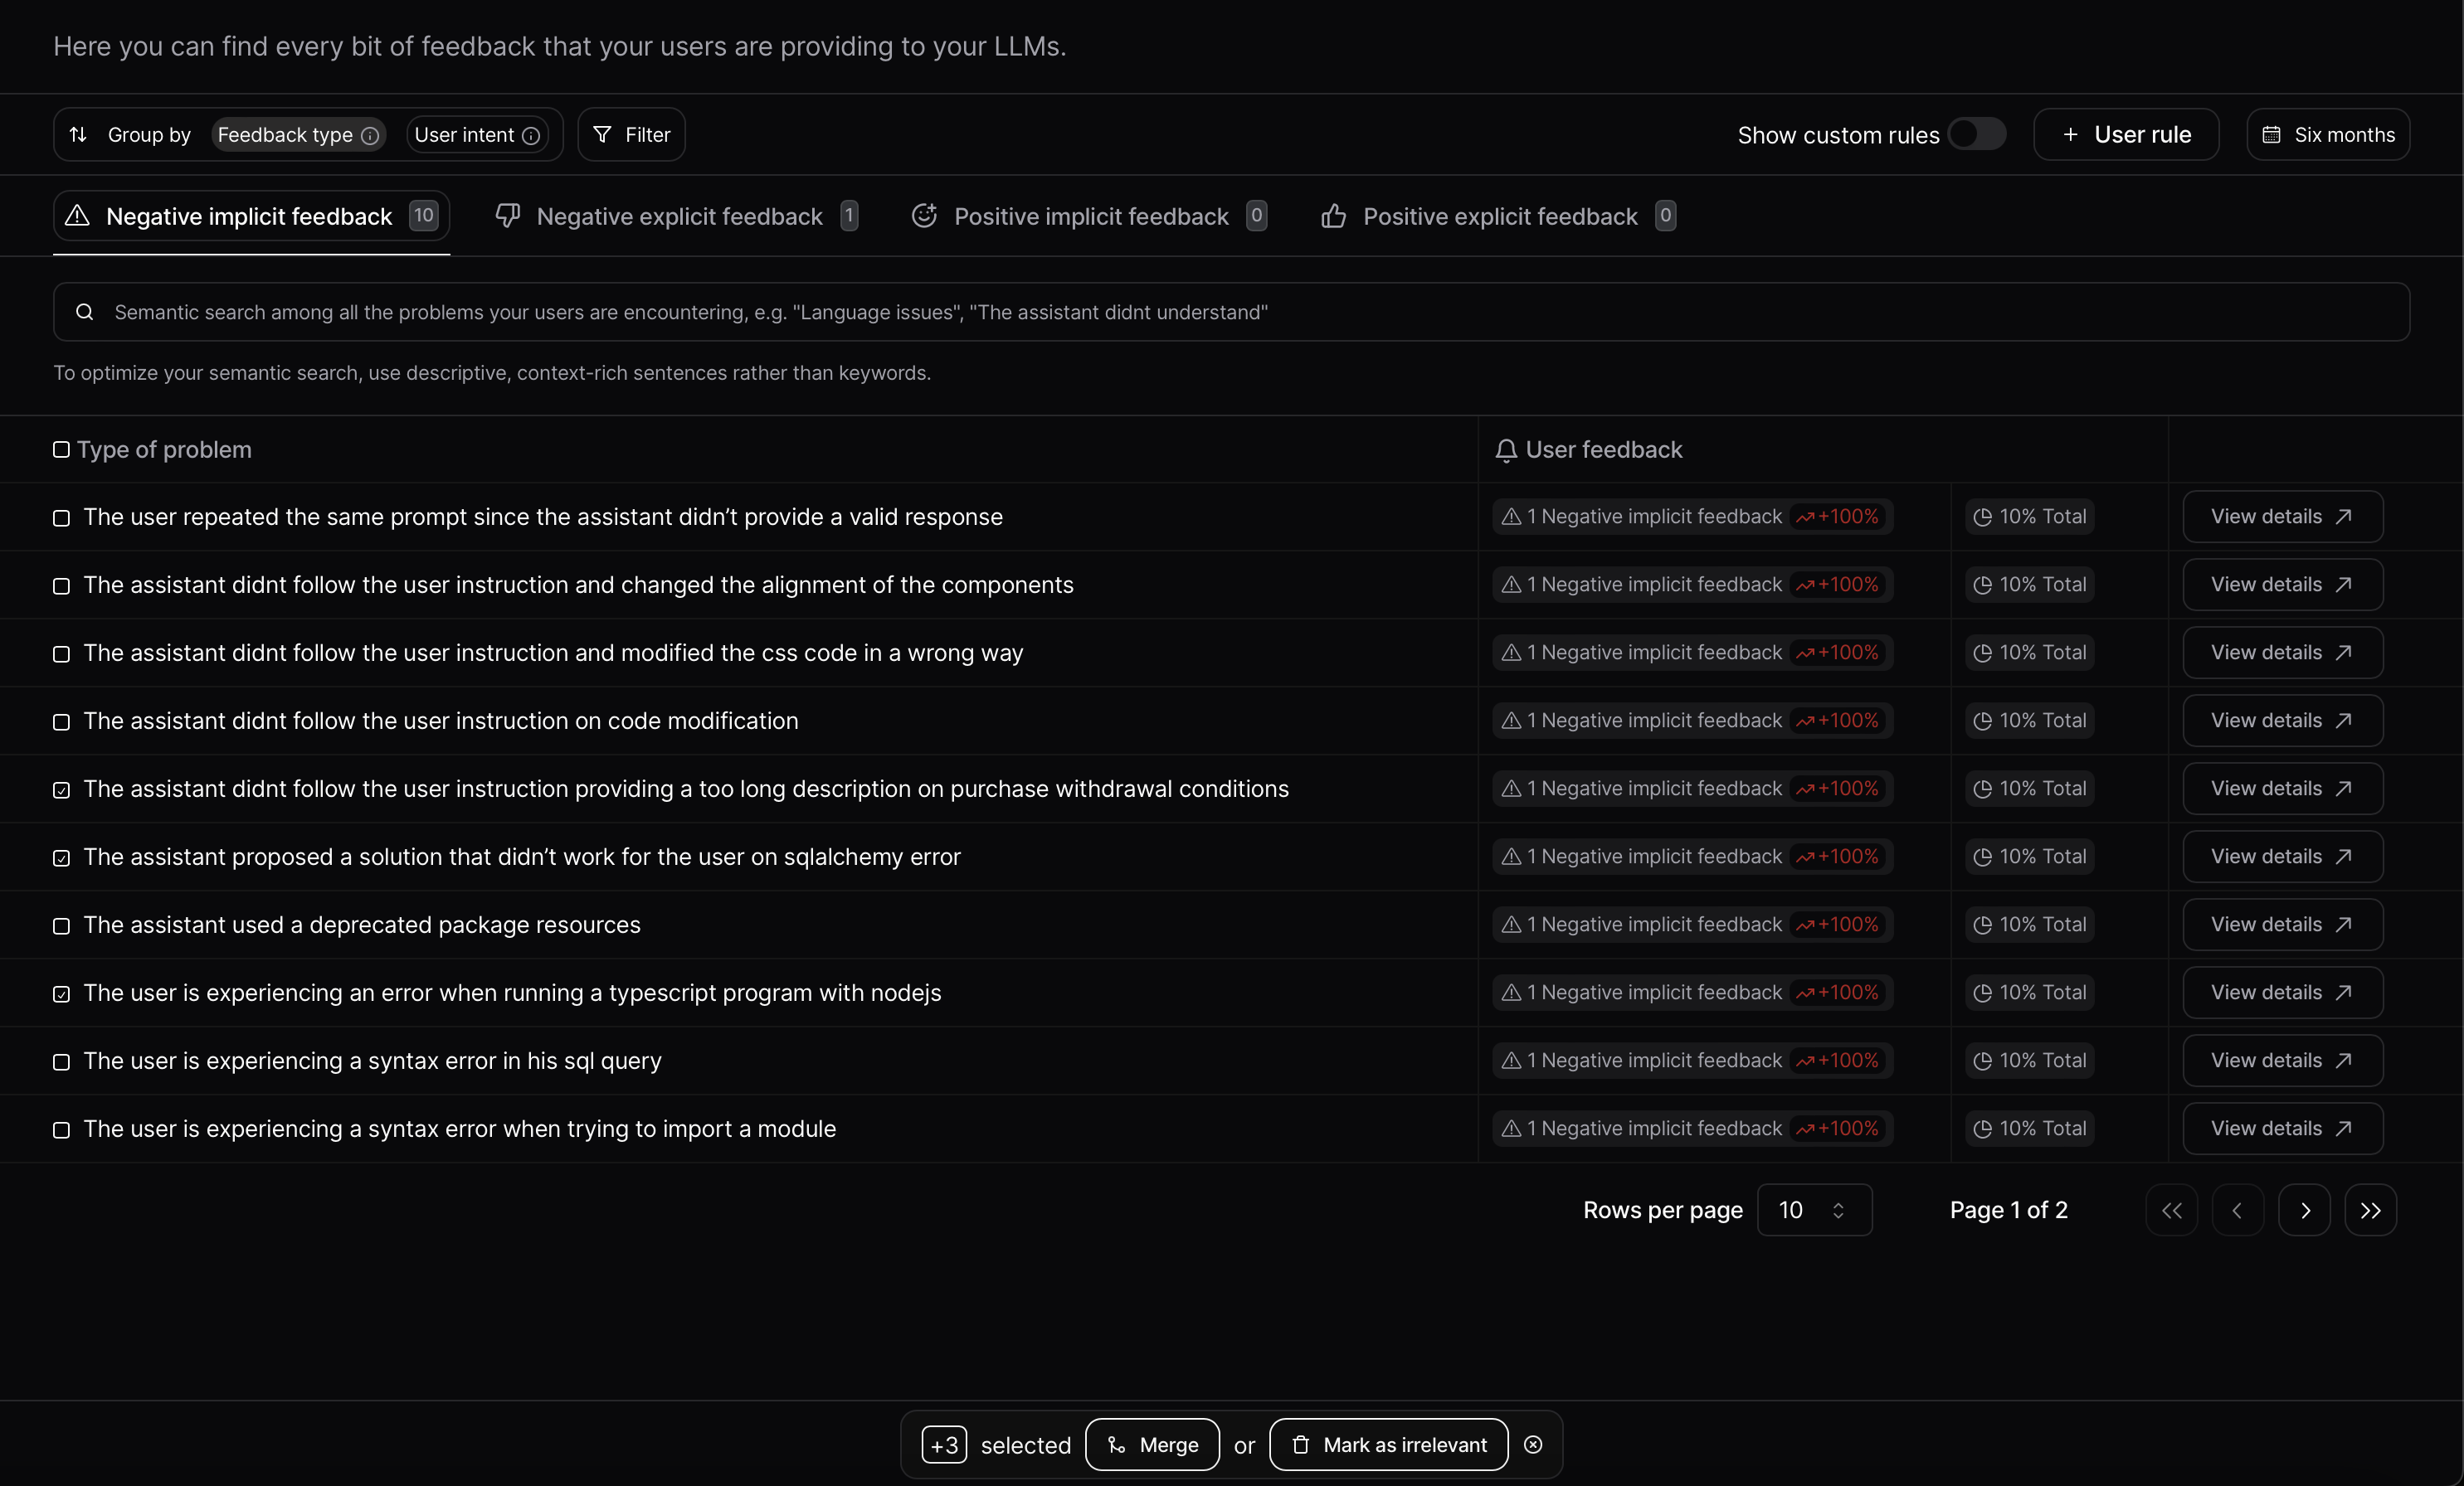The height and width of the screenshot is (1486, 2464).
Task: Click the magnifier icon in semantic search
Action: pos(85,312)
